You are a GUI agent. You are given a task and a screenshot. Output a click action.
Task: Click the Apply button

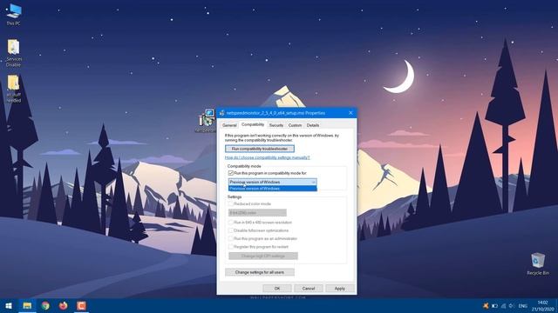340,289
